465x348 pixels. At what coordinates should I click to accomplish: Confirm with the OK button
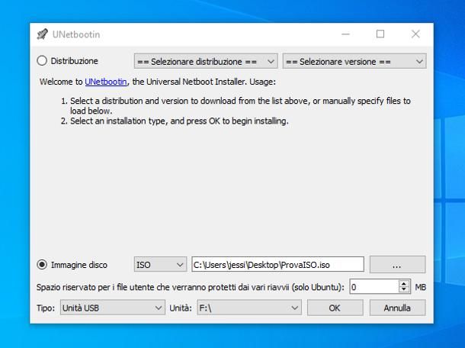click(x=335, y=308)
